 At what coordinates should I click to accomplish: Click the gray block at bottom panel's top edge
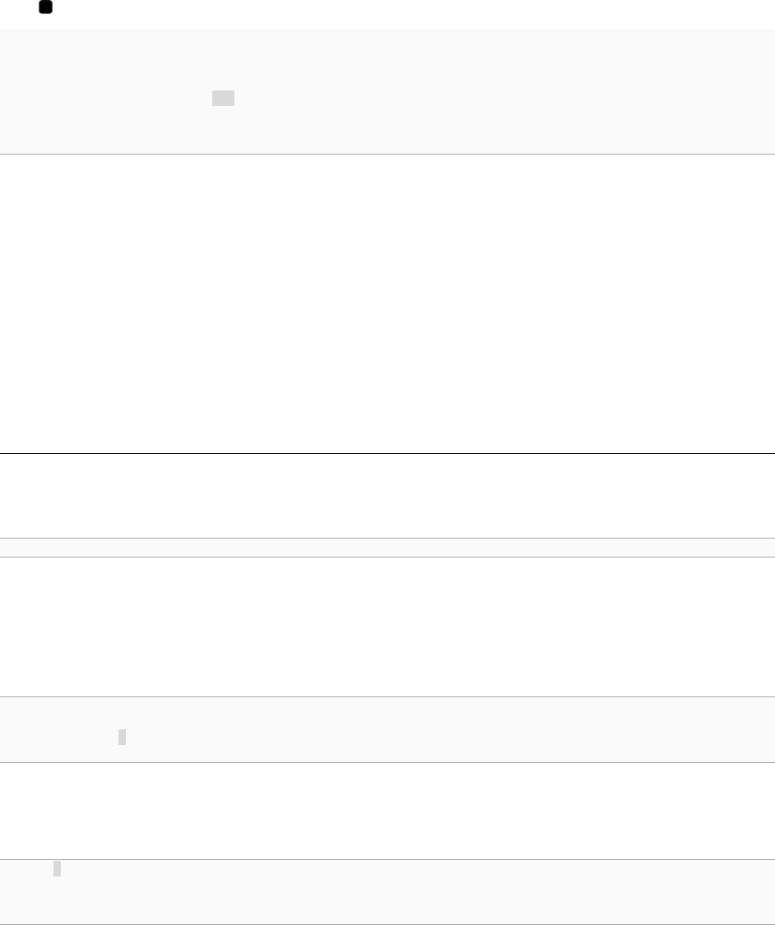pos(58,868)
